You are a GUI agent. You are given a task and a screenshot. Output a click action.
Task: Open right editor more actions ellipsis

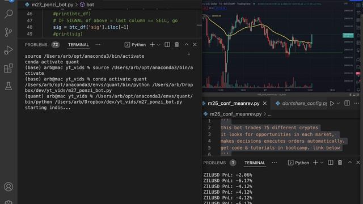point(357,103)
